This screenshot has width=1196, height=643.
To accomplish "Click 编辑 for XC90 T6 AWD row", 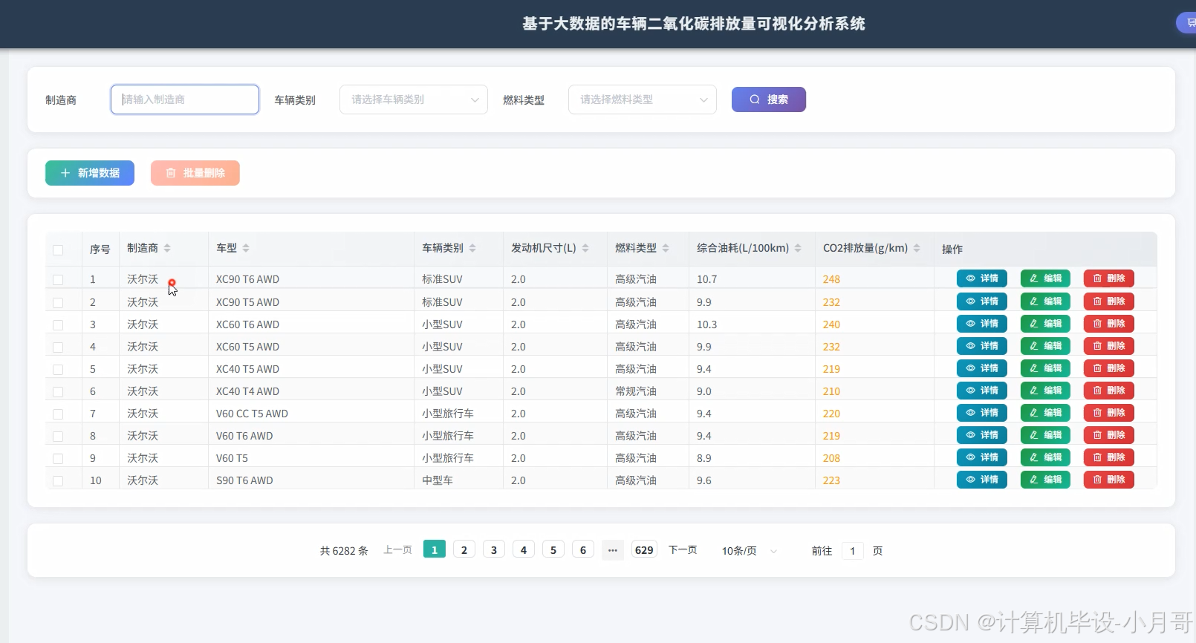I will coord(1045,278).
